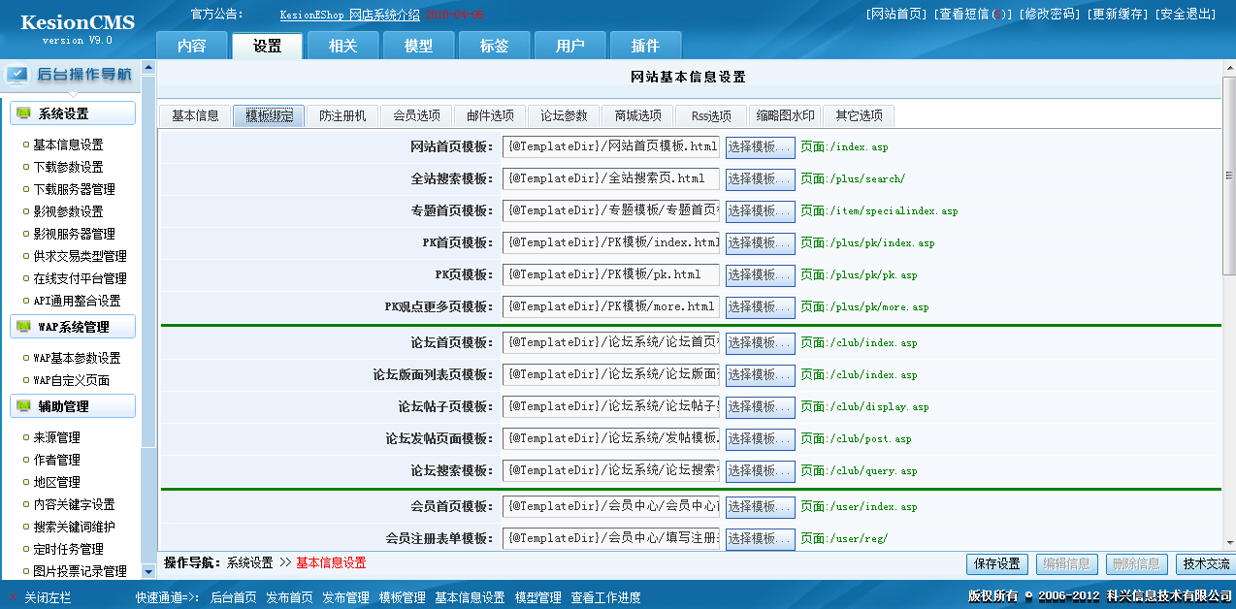
Task: Open WAP基本参数设置 in the sidebar
Action: (x=77, y=359)
